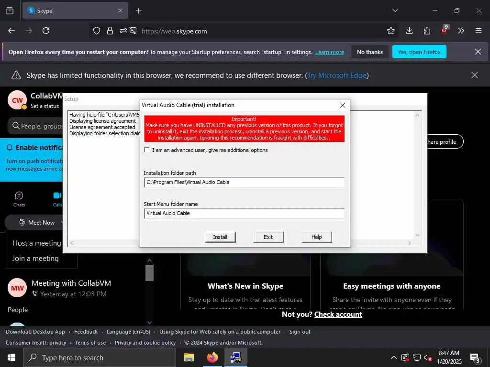490x367 pixels.
Task: Click the Setup installer taskbar icon
Action: (x=235, y=357)
